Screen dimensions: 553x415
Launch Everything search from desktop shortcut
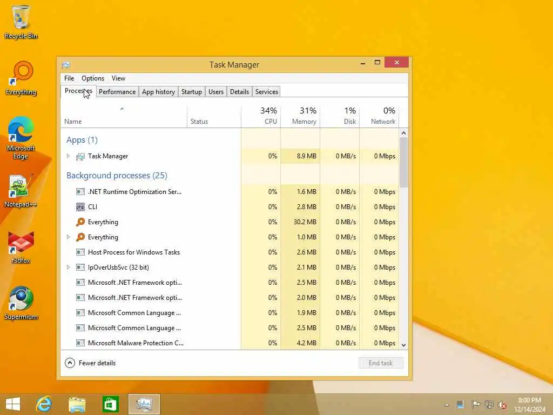[x=21, y=78]
